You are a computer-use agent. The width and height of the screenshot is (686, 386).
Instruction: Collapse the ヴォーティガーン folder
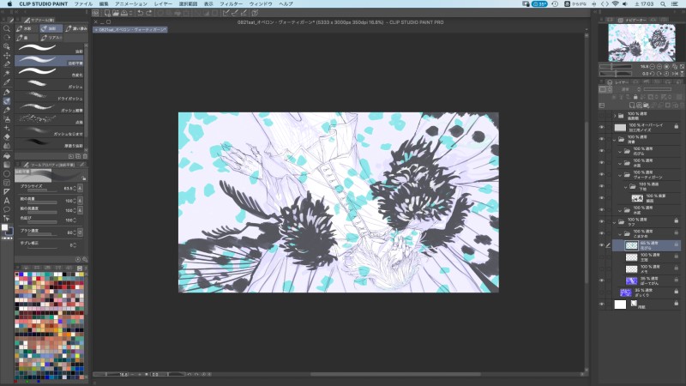tap(620, 175)
